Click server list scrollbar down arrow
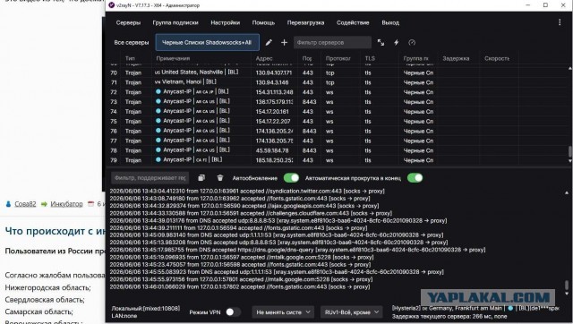Screen dimensions: 573x324 pyautogui.click(x=569, y=161)
